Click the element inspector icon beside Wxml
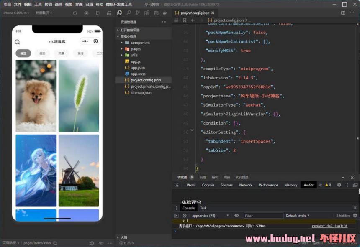Screen dimensions: 360x247 [177, 185]
